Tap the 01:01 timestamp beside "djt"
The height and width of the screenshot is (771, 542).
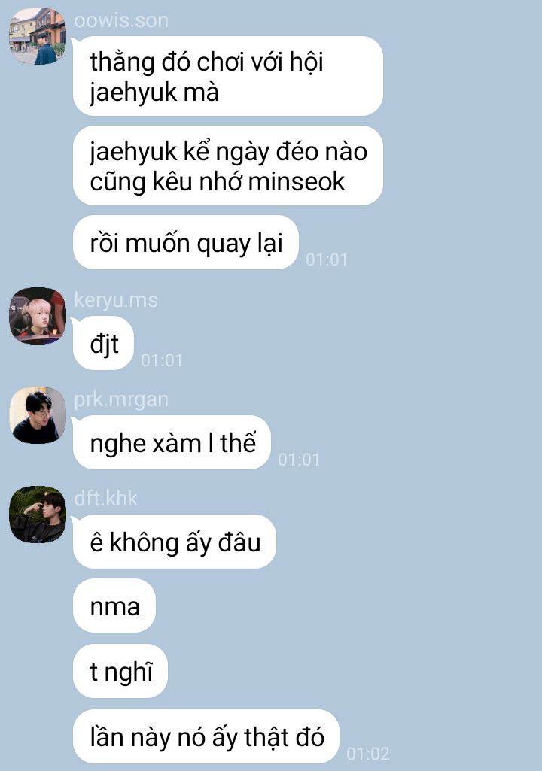pos(161,360)
